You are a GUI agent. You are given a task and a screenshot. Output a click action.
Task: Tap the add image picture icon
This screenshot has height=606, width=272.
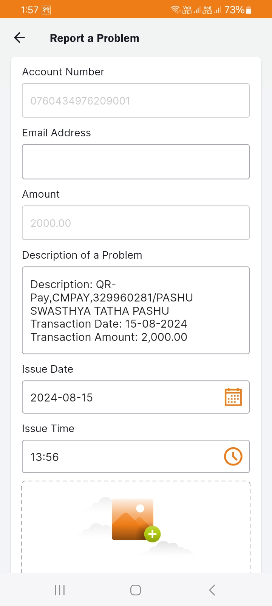[133, 519]
